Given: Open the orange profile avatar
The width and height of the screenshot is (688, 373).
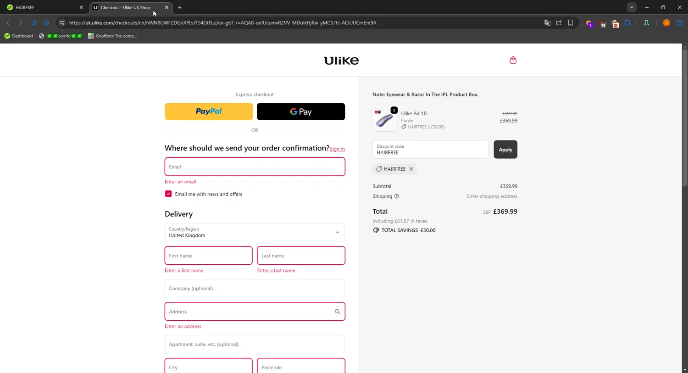Looking at the screenshot, I should click(666, 22).
